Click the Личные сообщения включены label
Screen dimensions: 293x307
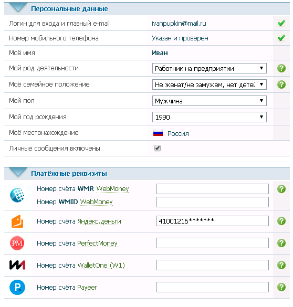pos(55,149)
